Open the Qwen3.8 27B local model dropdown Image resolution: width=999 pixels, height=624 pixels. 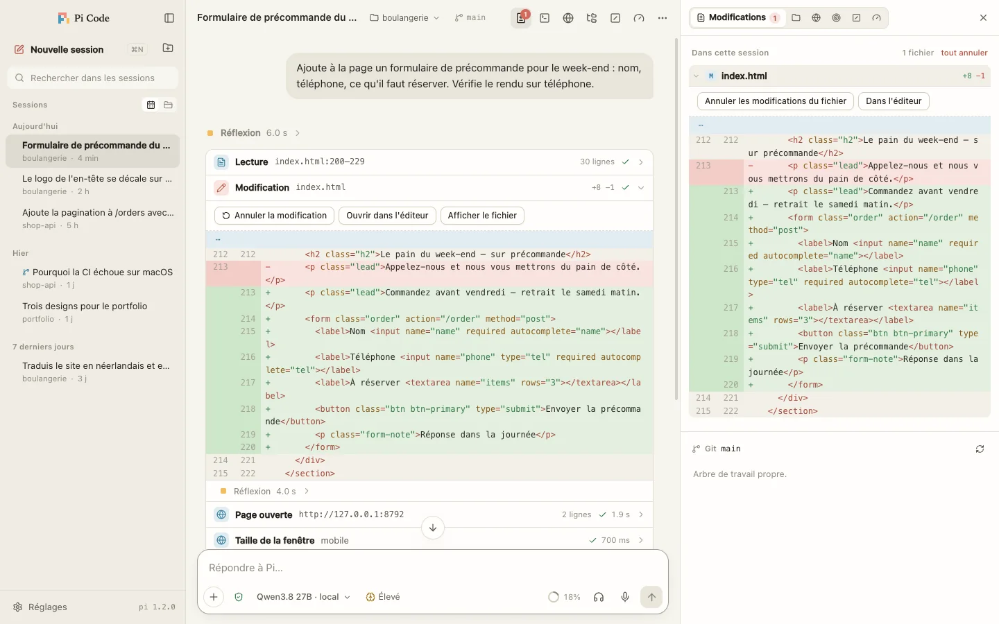tap(303, 597)
